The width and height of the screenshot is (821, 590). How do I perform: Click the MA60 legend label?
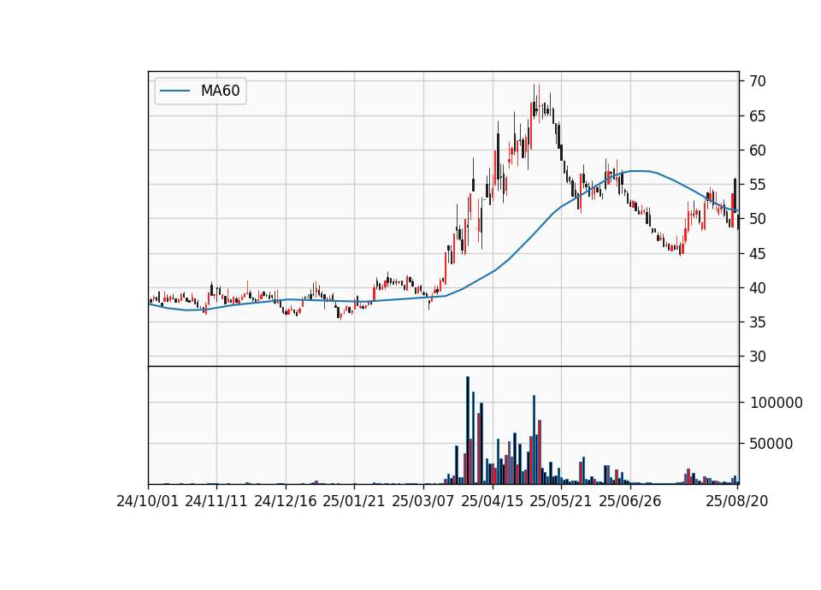click(220, 91)
